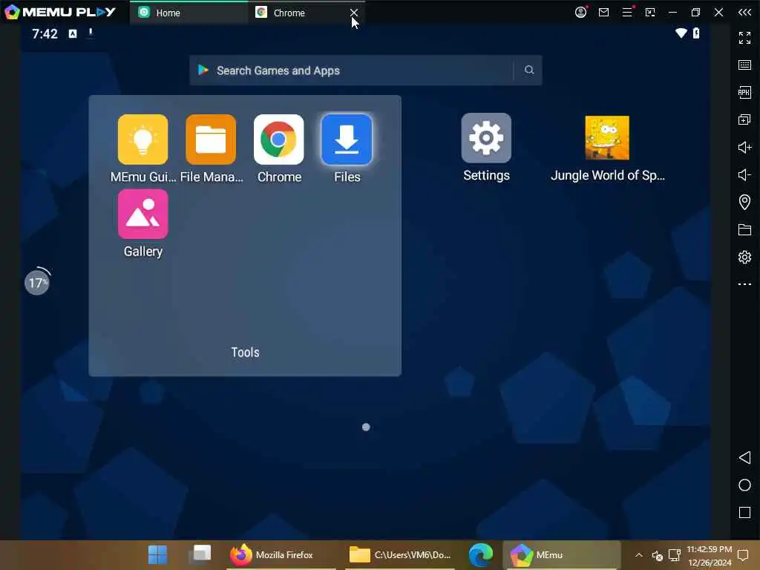Open the File Explorer taskbar window
The height and width of the screenshot is (570, 760).
pyautogui.click(x=400, y=554)
